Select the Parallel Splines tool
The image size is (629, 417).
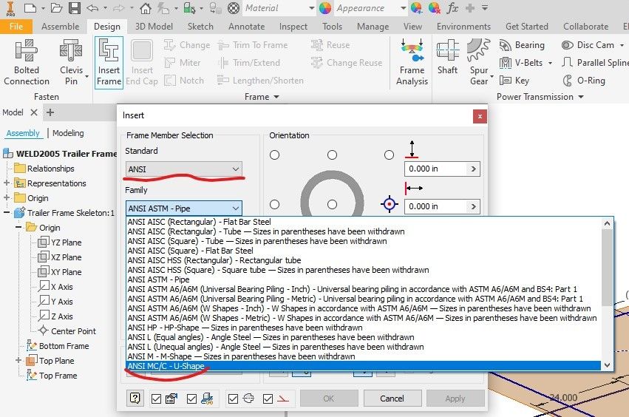point(595,63)
